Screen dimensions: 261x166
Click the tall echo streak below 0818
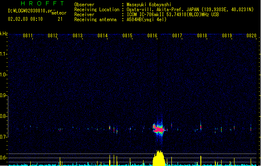(x=201, y=126)
